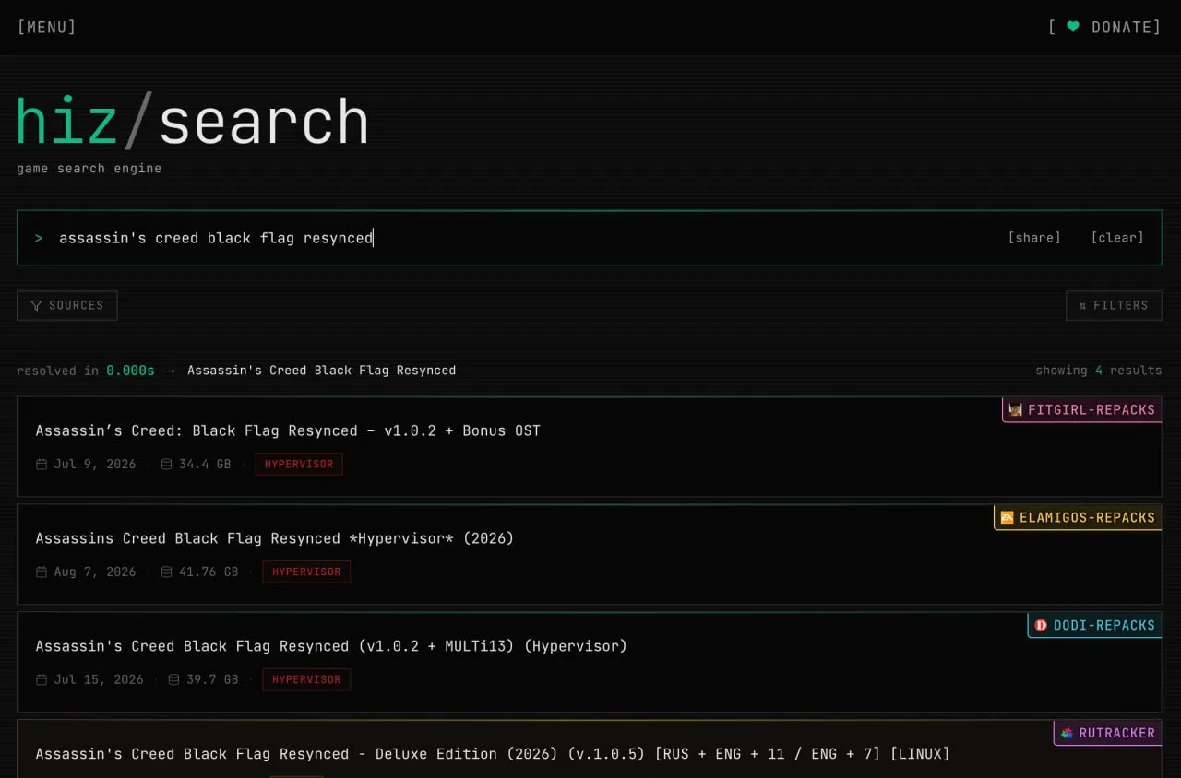The height and width of the screenshot is (778, 1181).
Task: Click the HYPERVISOR tag on the DODI result
Action: coord(306,680)
